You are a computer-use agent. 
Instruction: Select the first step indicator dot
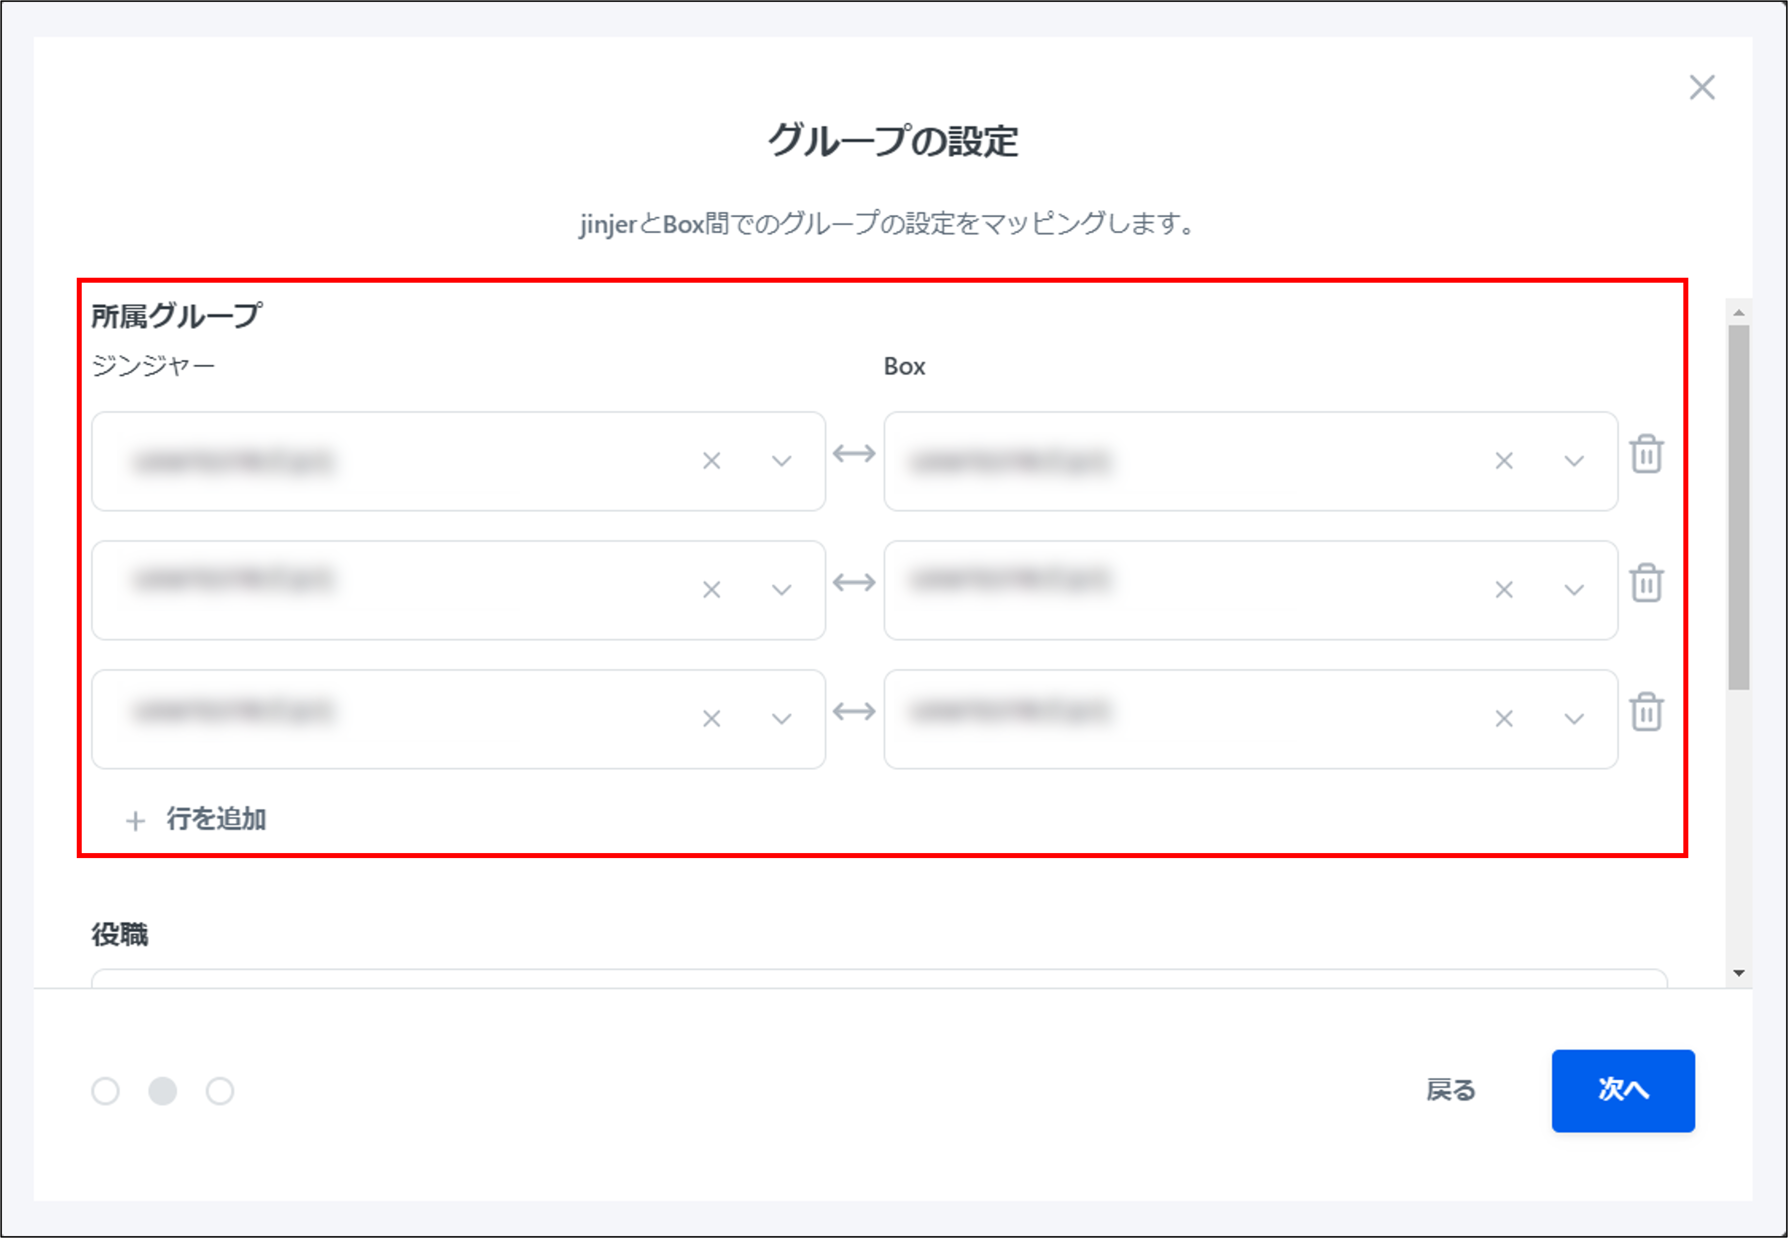point(106,1090)
